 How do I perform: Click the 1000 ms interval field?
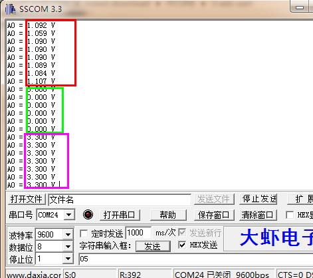pyautogui.click(x=138, y=233)
